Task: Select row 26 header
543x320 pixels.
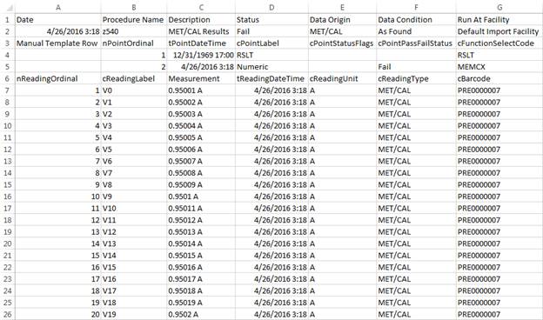Action: coord(8,314)
